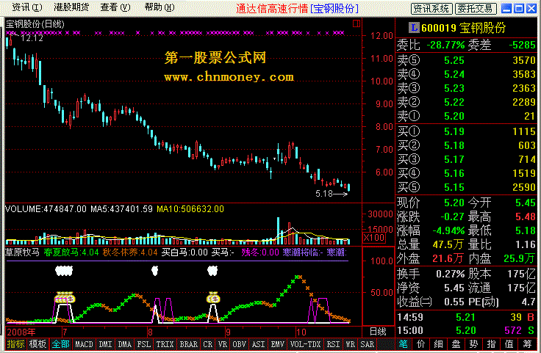Click the month 9 marker on time axis
Viewport: 541px width, 353px height.
click(228, 332)
